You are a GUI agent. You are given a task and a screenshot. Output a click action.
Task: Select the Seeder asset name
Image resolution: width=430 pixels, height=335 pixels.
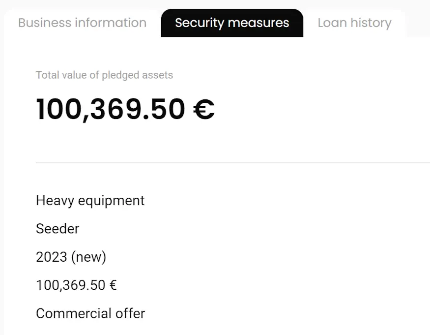click(x=57, y=229)
